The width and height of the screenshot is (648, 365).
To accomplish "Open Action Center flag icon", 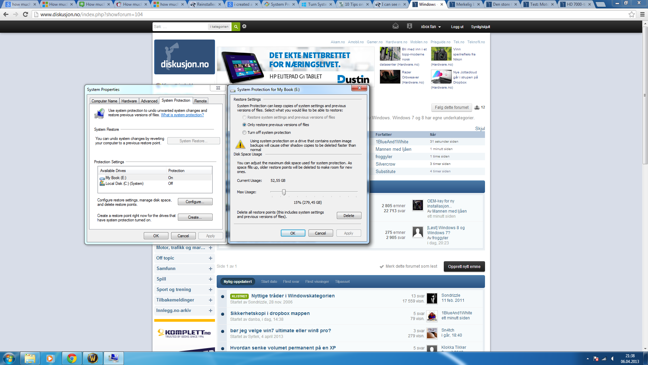I will coord(596,359).
